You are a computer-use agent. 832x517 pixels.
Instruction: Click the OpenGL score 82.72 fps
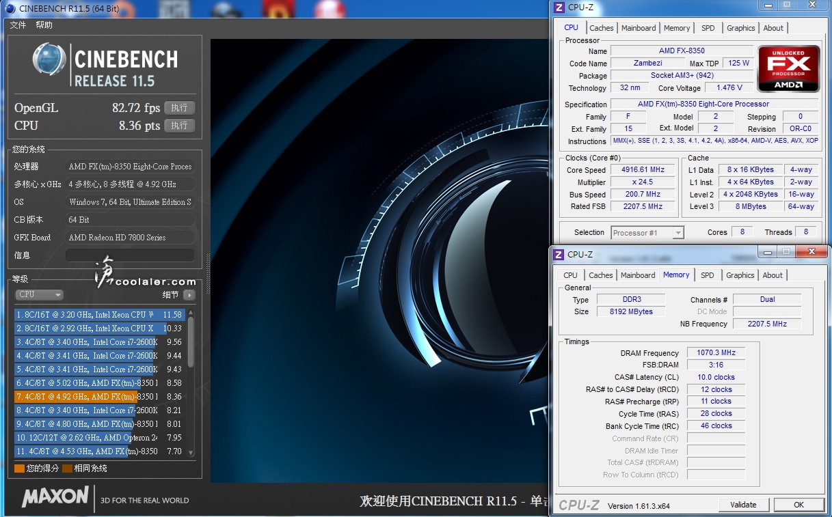(136, 108)
